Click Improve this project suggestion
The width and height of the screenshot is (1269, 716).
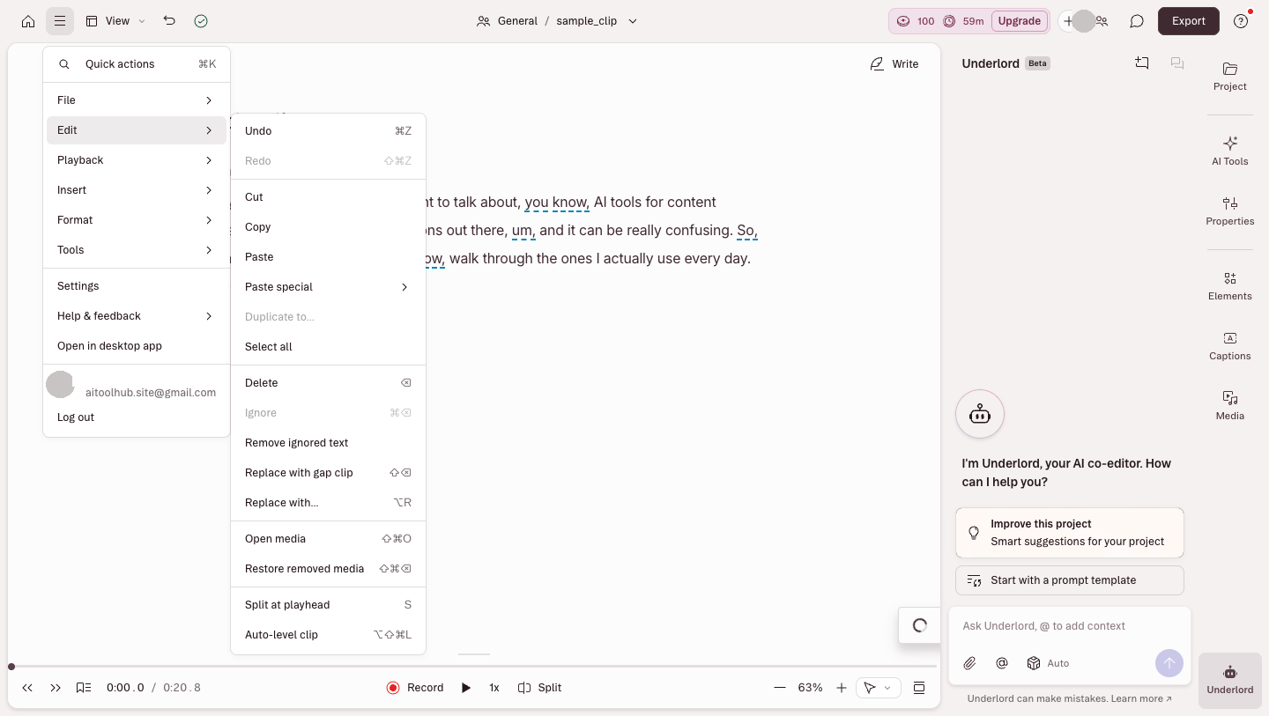[x=1069, y=533]
